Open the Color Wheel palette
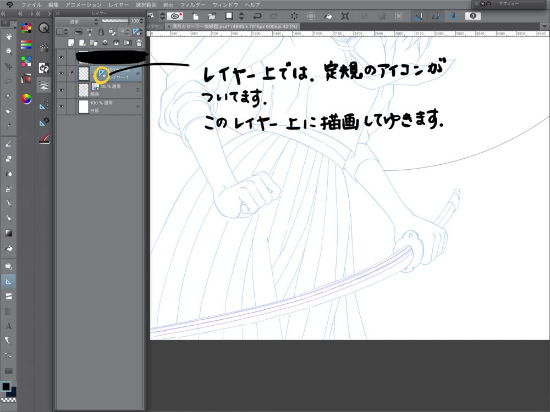The image size is (550, 412). click(x=26, y=99)
